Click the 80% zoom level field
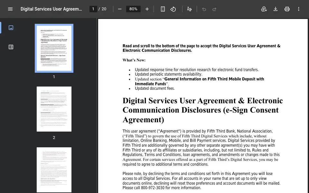Screen dimensions: 309x193 tap(133, 9)
